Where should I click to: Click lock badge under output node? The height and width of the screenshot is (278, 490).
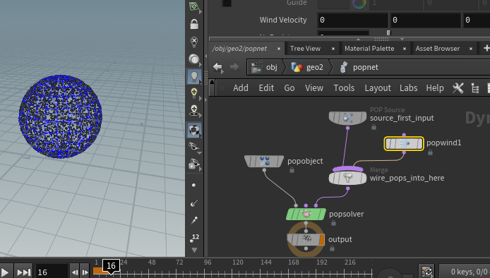pos(332,248)
